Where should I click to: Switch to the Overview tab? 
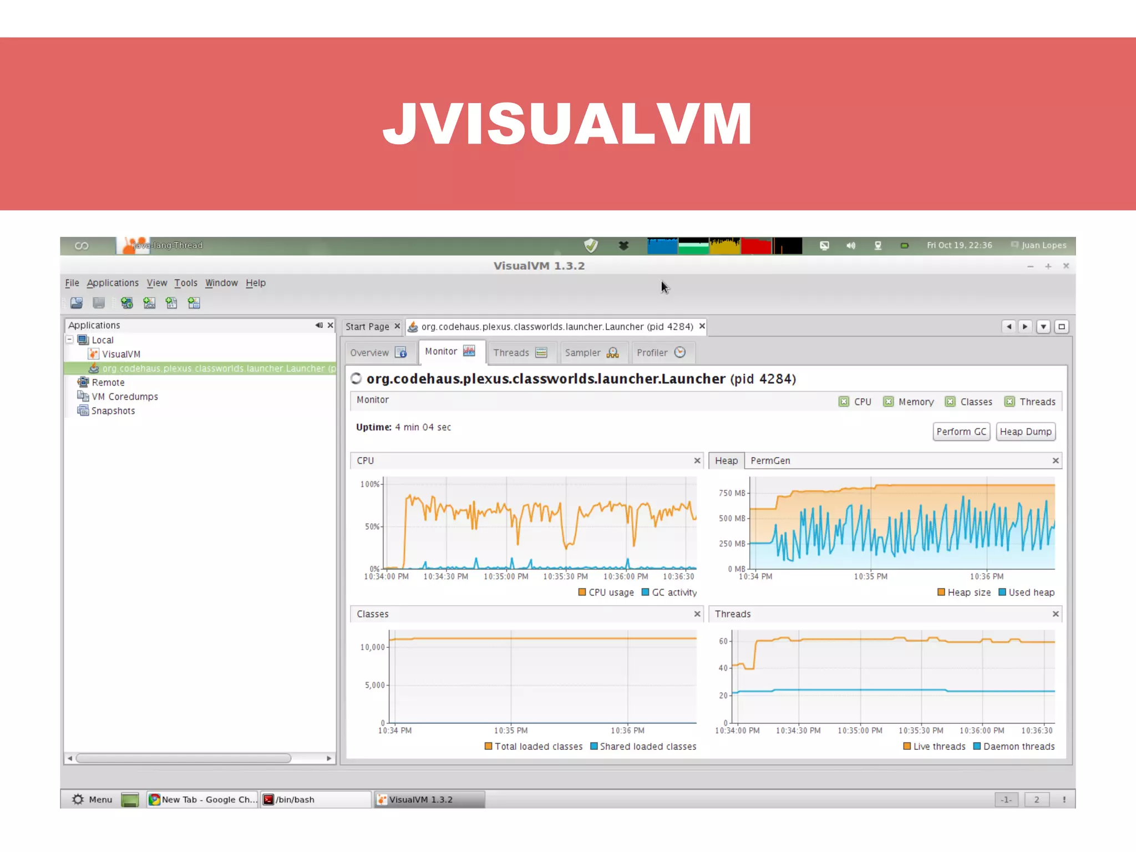pyautogui.click(x=379, y=353)
